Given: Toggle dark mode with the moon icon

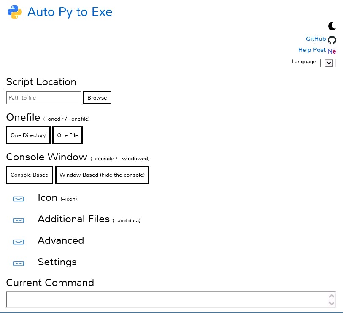Looking at the screenshot, I should (x=332, y=26).
